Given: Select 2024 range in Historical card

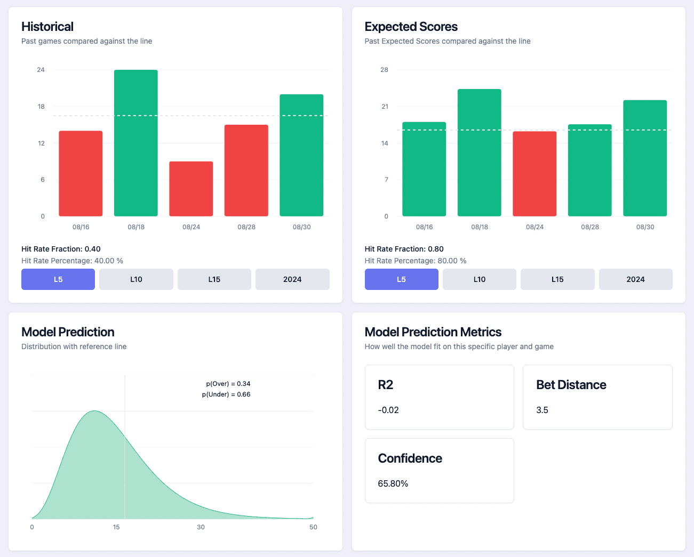Looking at the screenshot, I should point(292,279).
